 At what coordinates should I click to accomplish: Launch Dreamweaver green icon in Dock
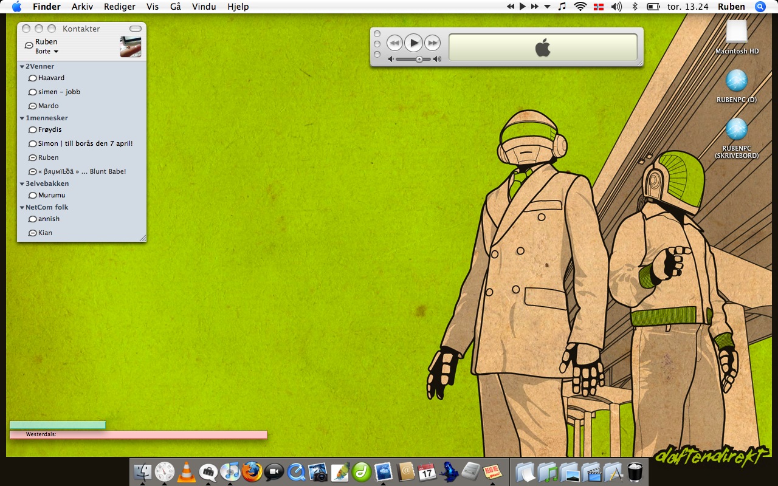point(362,471)
